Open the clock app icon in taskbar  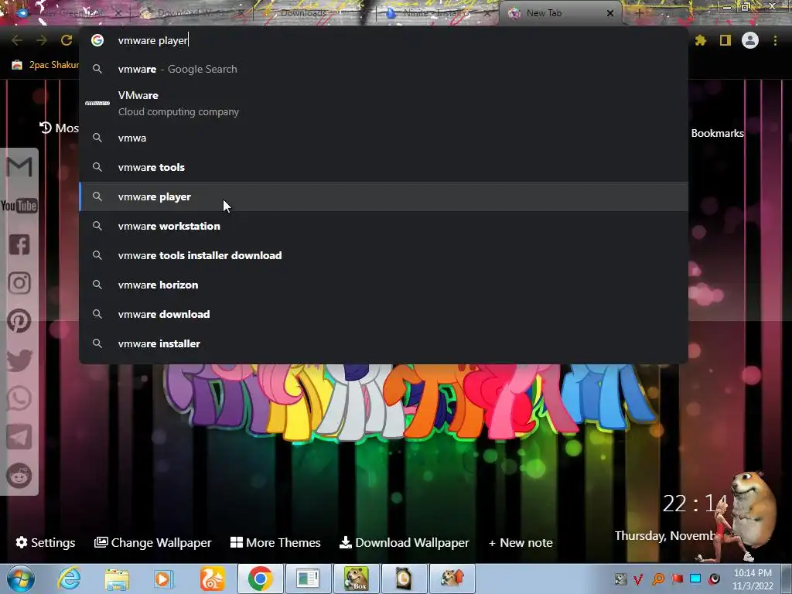pos(403,579)
